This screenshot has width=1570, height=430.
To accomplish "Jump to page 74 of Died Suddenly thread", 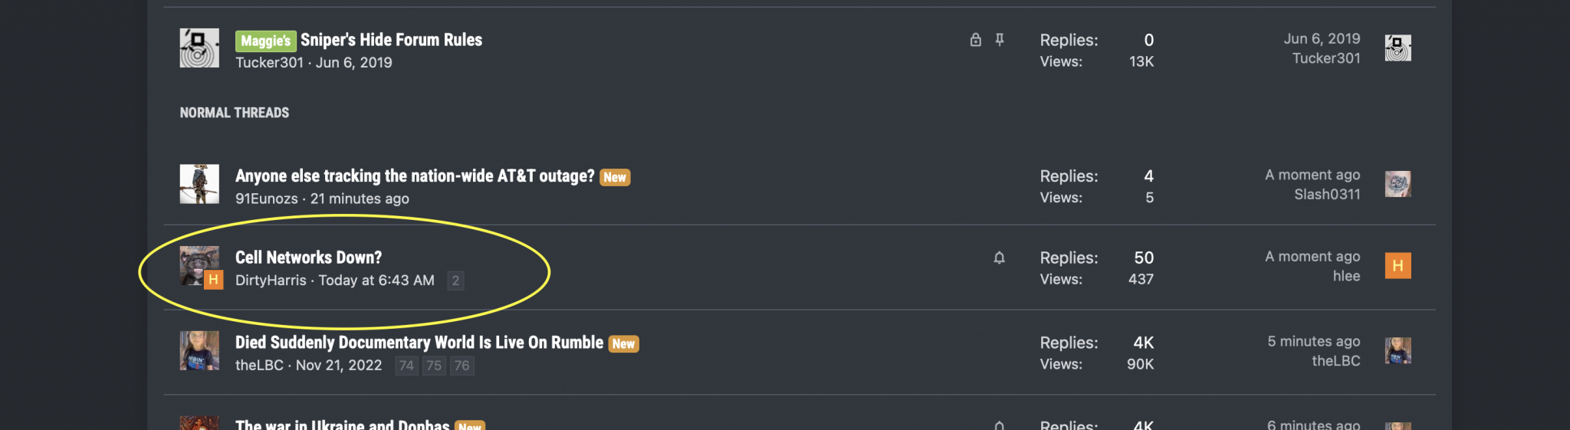I will point(406,366).
